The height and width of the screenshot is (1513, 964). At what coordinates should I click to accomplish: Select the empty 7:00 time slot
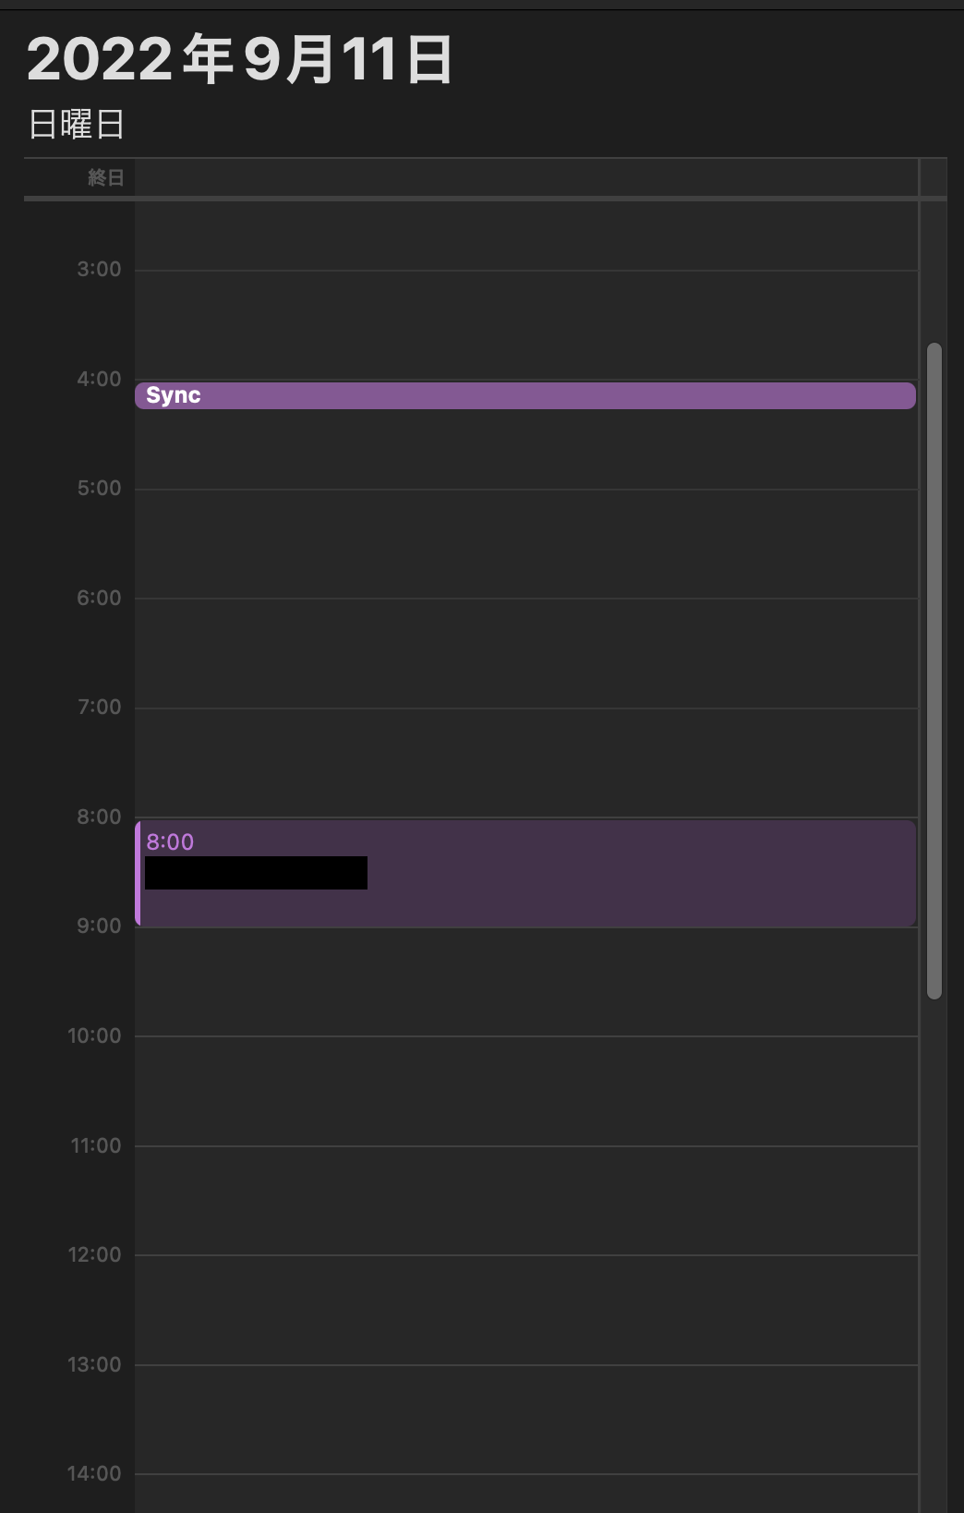click(x=526, y=762)
